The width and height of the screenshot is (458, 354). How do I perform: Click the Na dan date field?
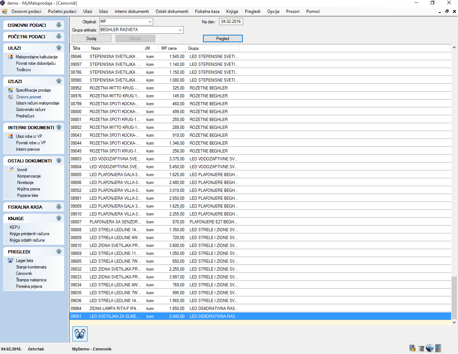[231, 21]
